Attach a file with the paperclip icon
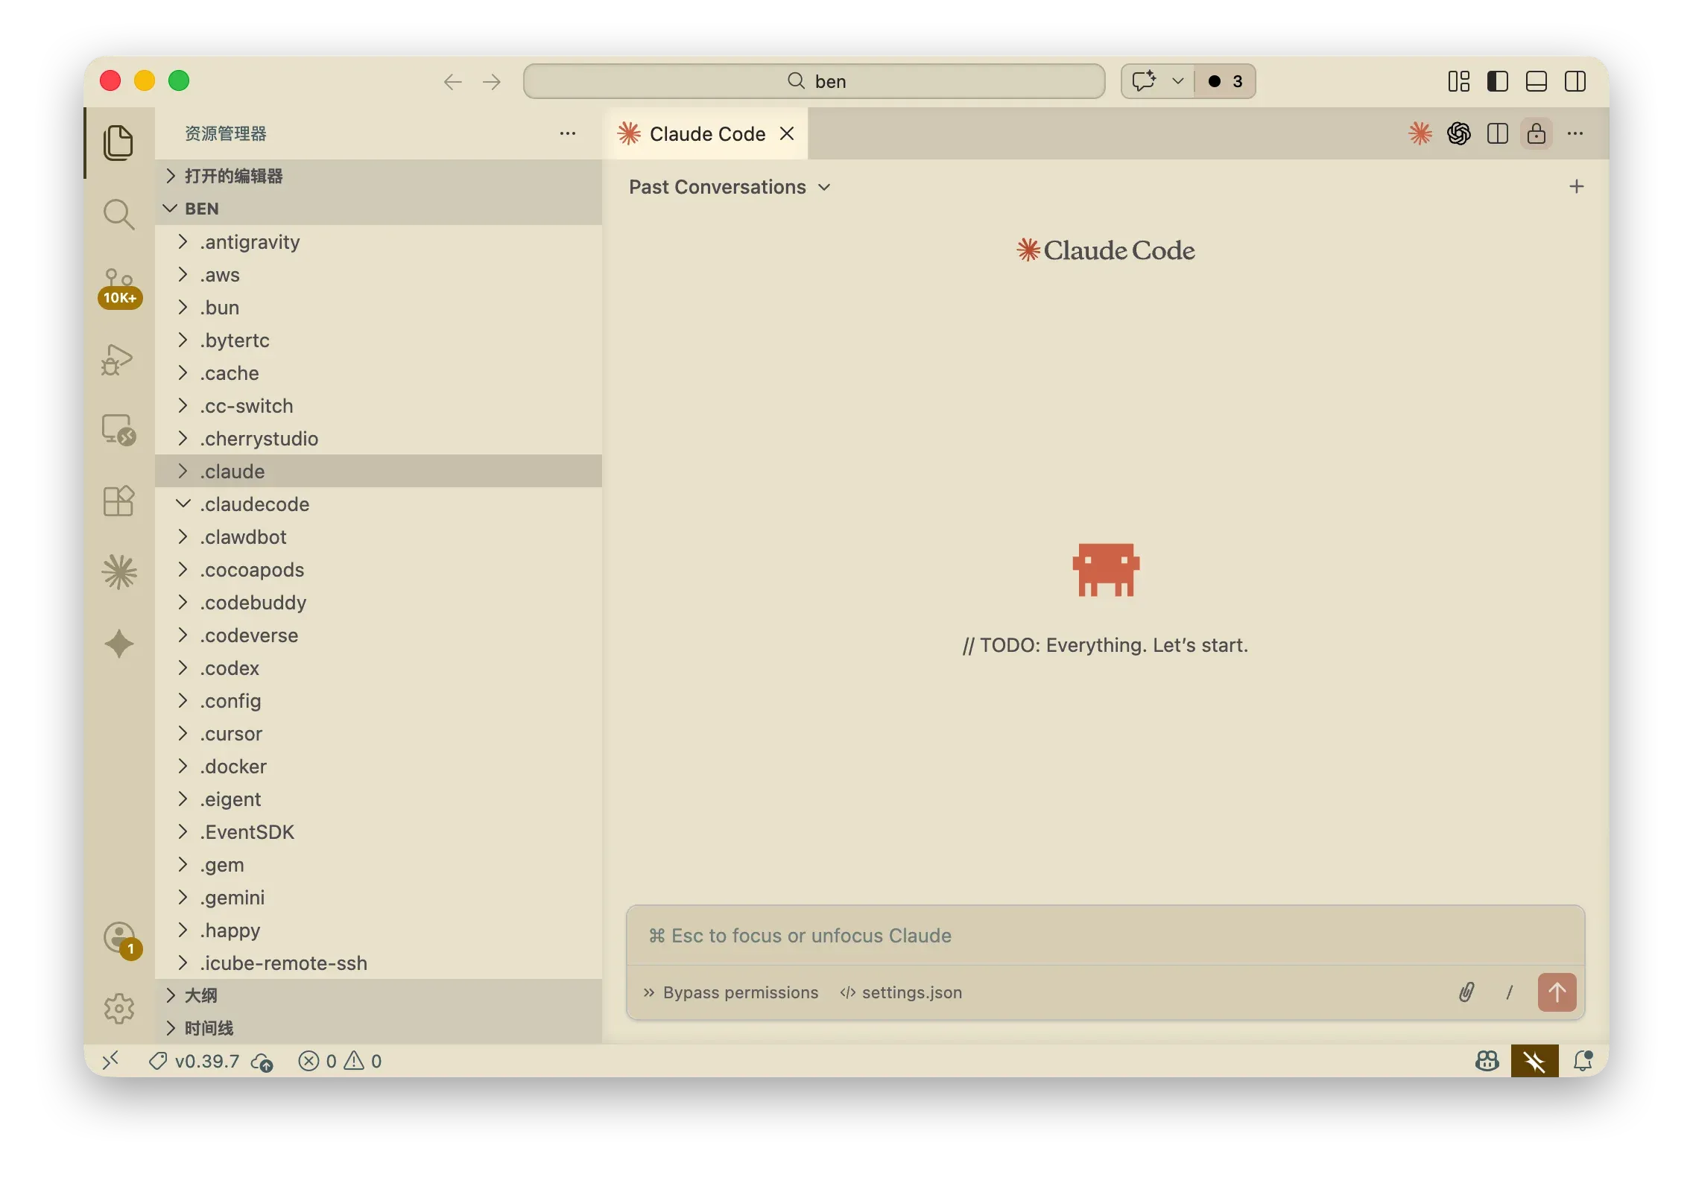The width and height of the screenshot is (1693, 1189). point(1466,992)
